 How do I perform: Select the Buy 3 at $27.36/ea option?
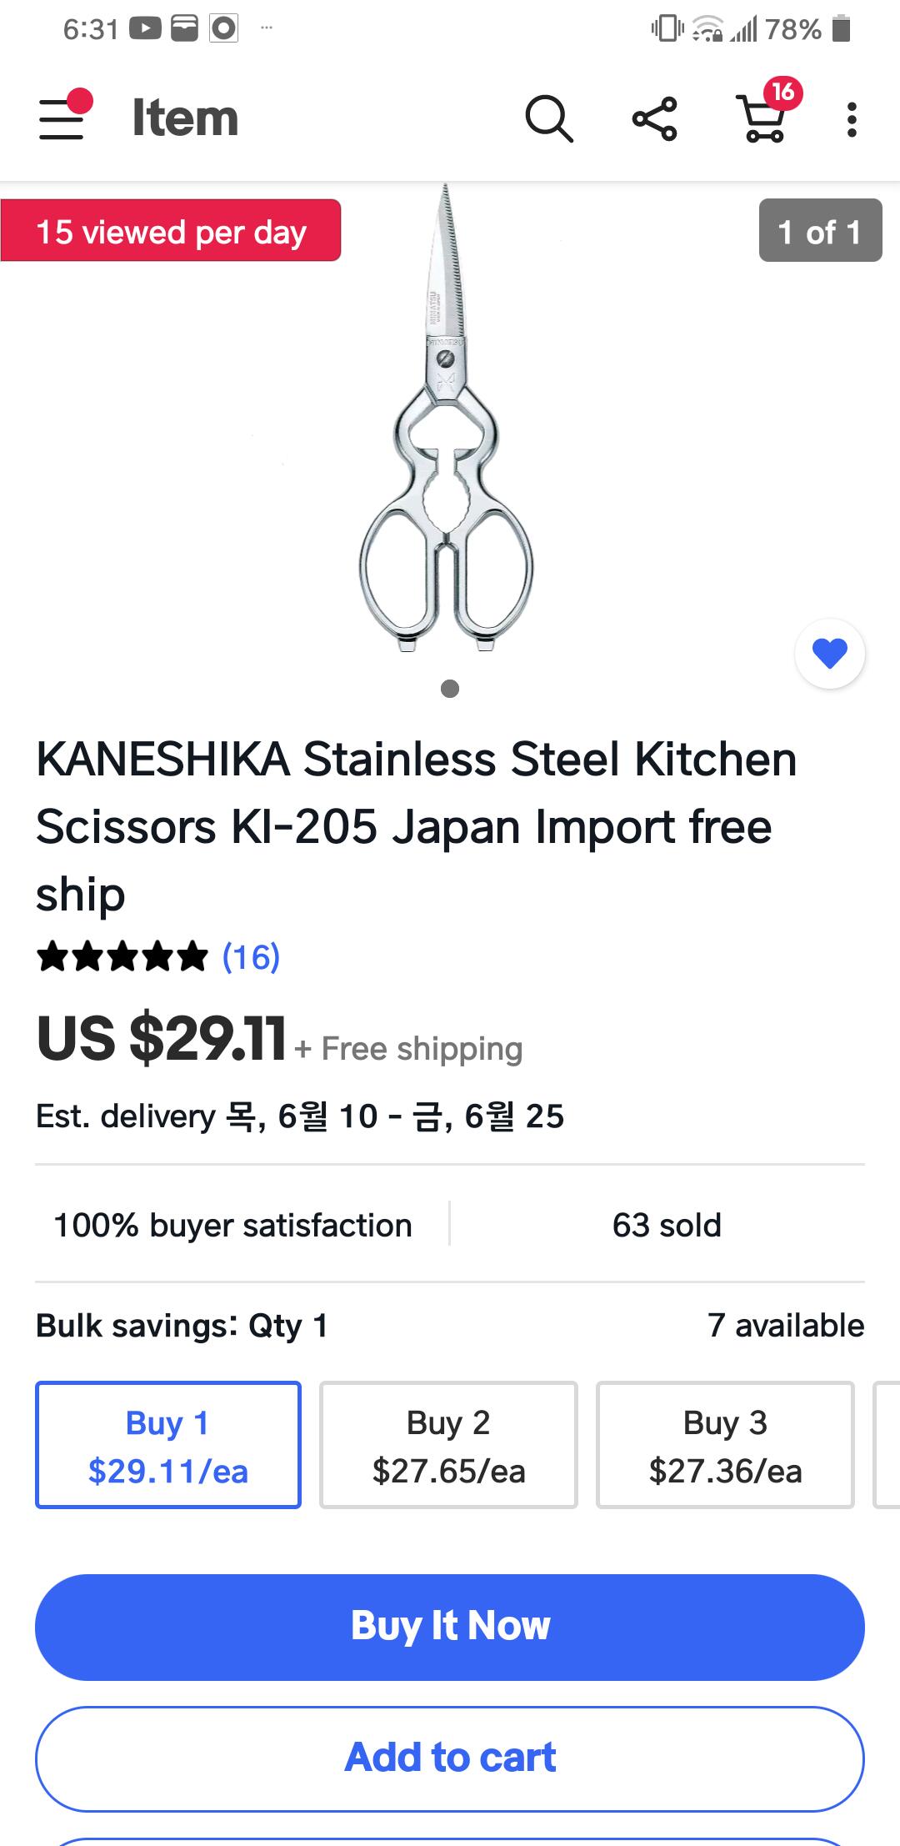725,1445
